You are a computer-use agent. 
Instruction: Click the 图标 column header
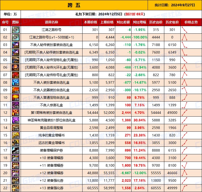point(16,22)
